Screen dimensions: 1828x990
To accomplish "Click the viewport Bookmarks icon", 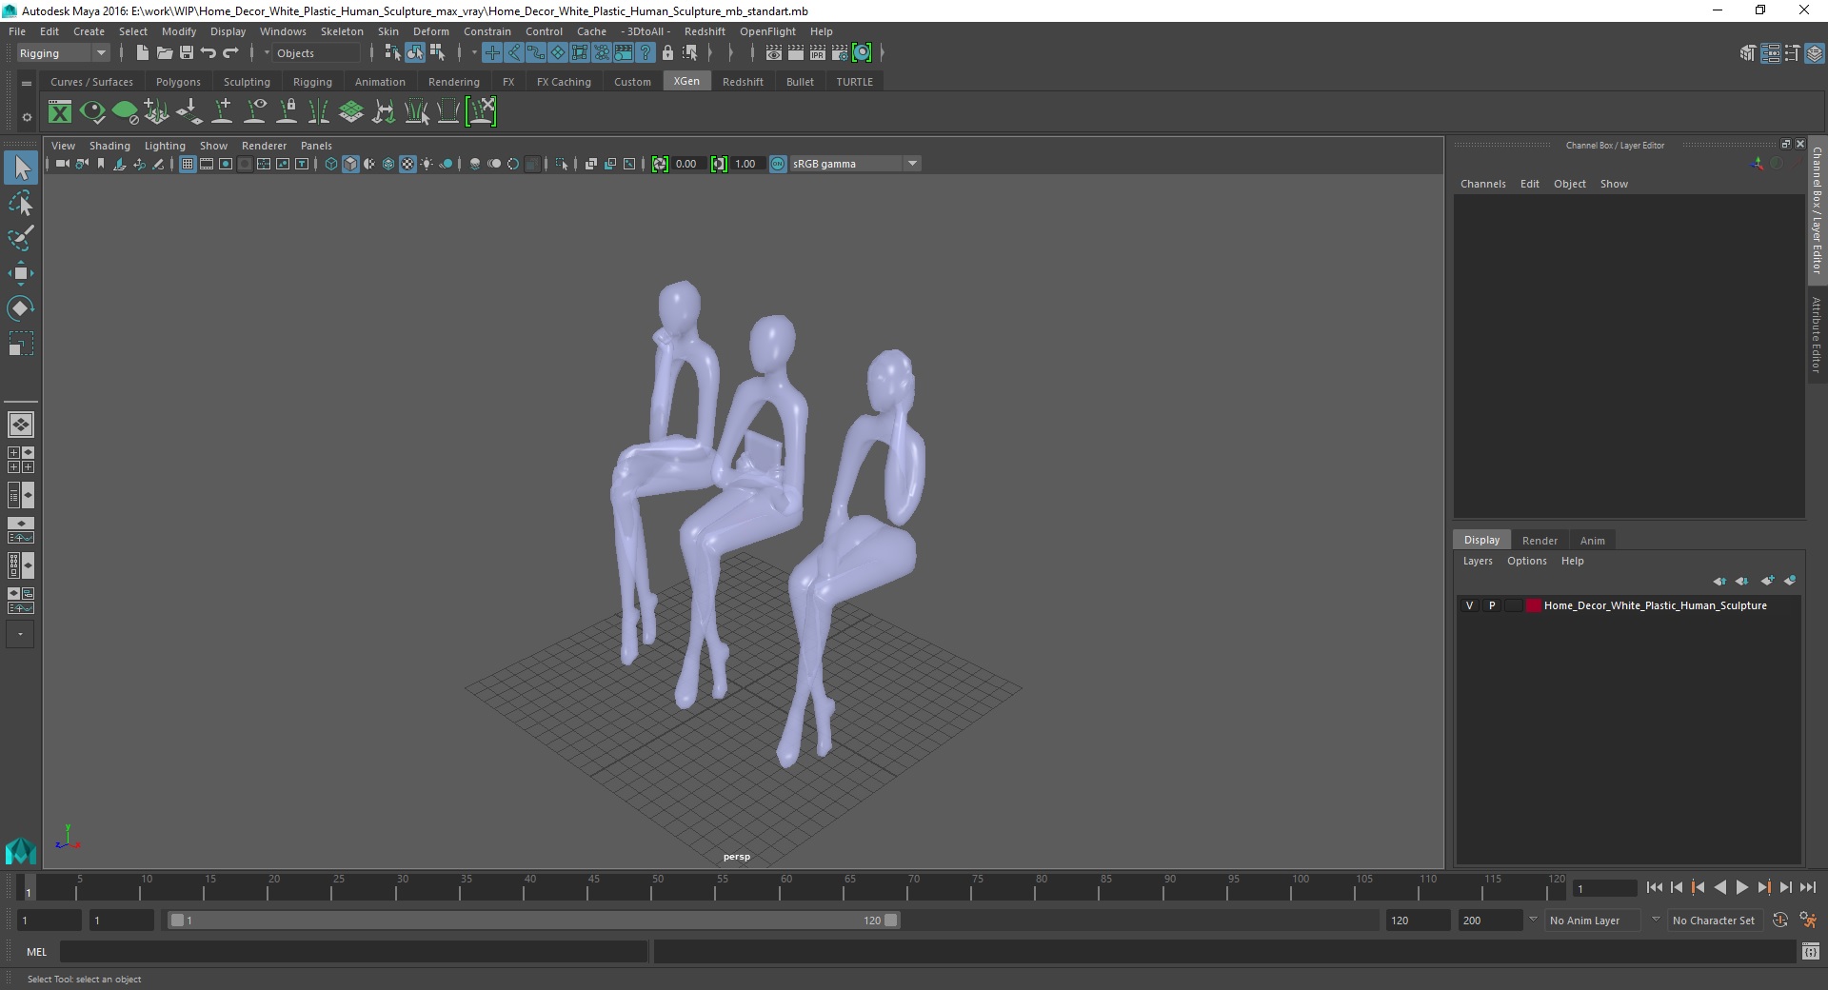I will click(101, 164).
